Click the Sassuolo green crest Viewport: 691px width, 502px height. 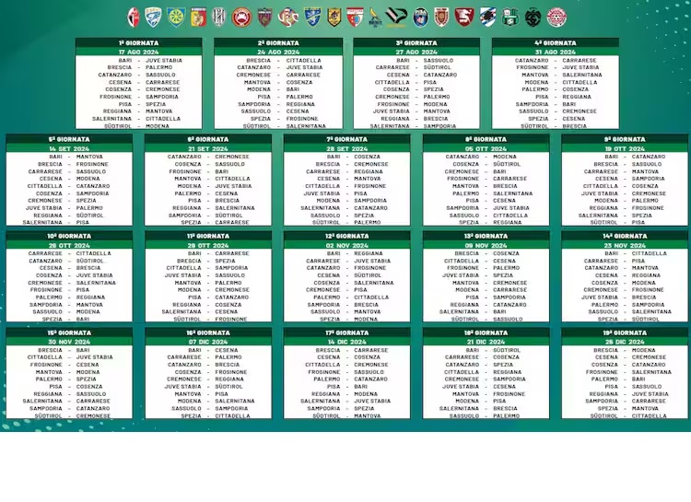[510, 18]
